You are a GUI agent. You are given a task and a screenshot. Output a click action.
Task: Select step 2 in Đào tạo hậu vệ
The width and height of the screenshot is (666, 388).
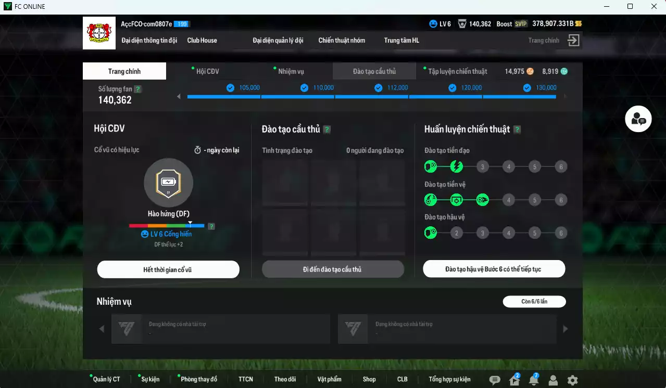[x=457, y=232]
